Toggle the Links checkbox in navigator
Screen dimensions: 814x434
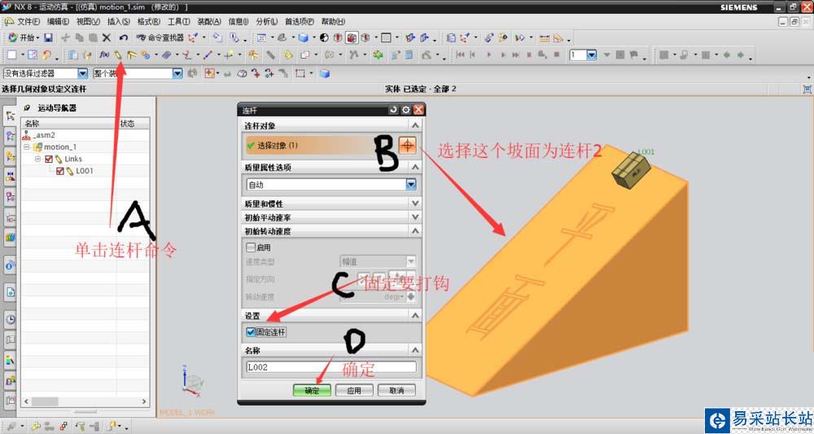(x=49, y=159)
